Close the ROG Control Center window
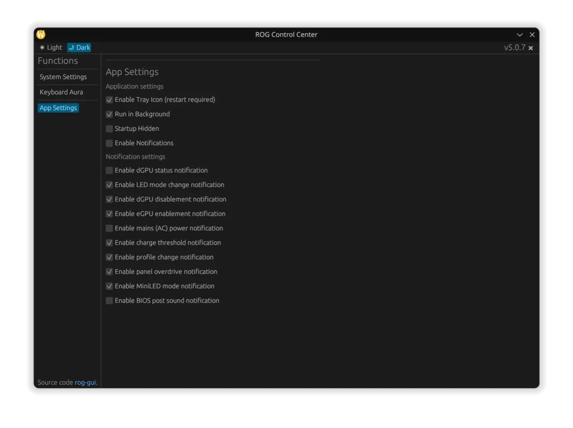Viewport: 573px width, 428px height. 532,35
